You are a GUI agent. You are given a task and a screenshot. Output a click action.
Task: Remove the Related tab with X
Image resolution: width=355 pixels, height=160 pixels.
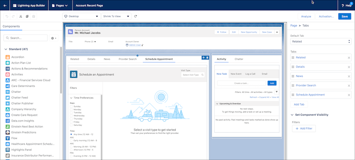(x=349, y=58)
